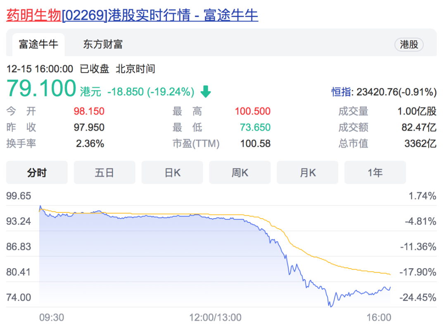Click the 16:00 closing time label
Screen dimensions: 446x324
[x=379, y=317]
